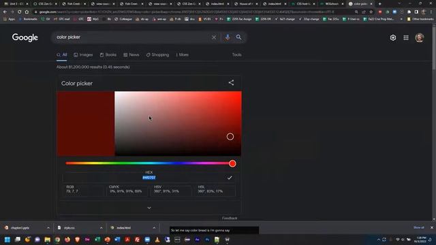Open the Google account avatar menu
436x245 pixels.
click(420, 37)
